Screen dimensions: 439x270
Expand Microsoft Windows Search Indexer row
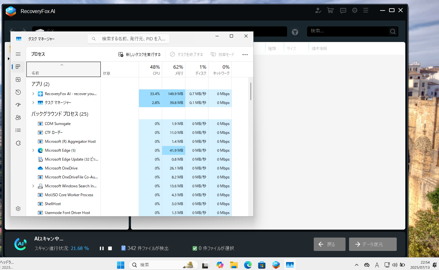(33, 186)
